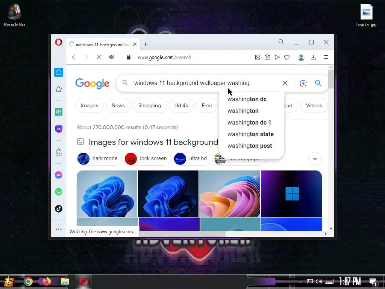This screenshot has width=385, height=289.
Task: Click the tab search magnifier icon
Action: pos(281,42)
